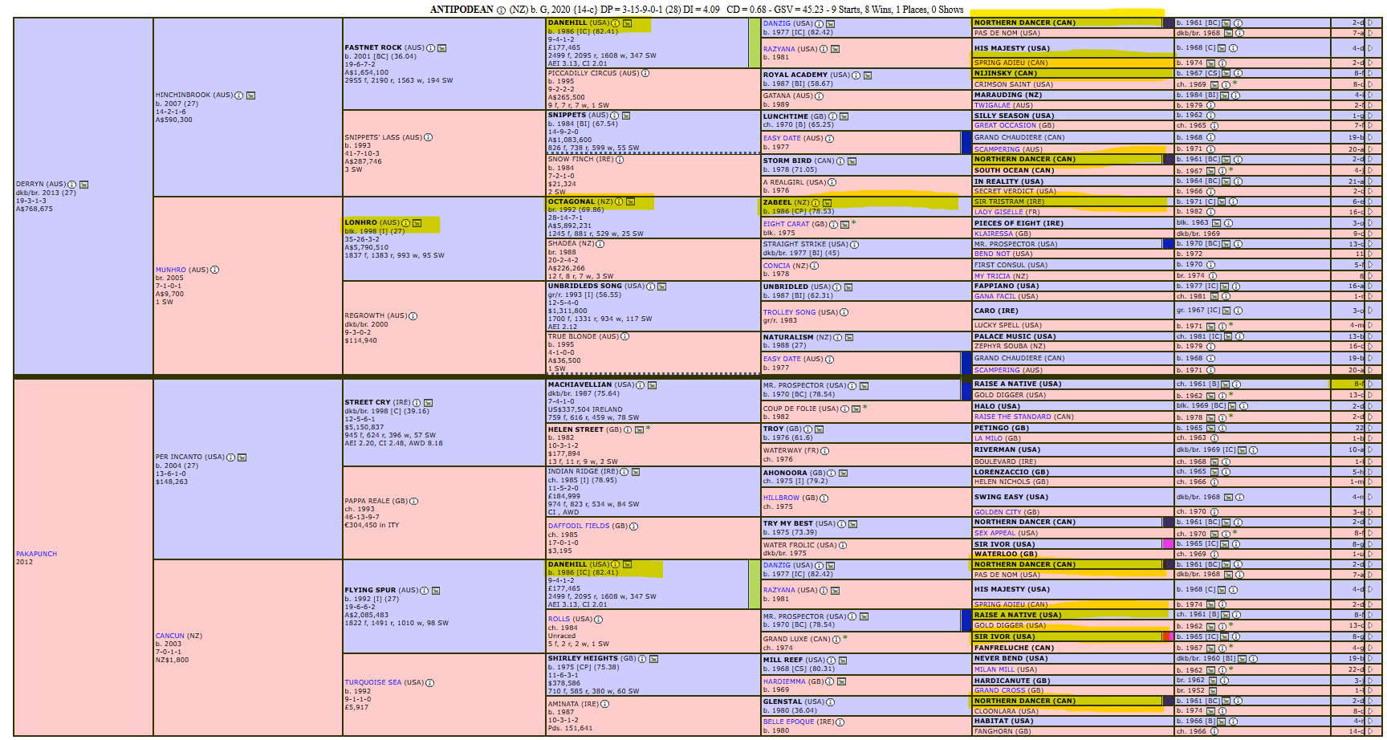Click the HILLBROW (GB) link
This screenshot has height=740, width=1387.
[781, 498]
